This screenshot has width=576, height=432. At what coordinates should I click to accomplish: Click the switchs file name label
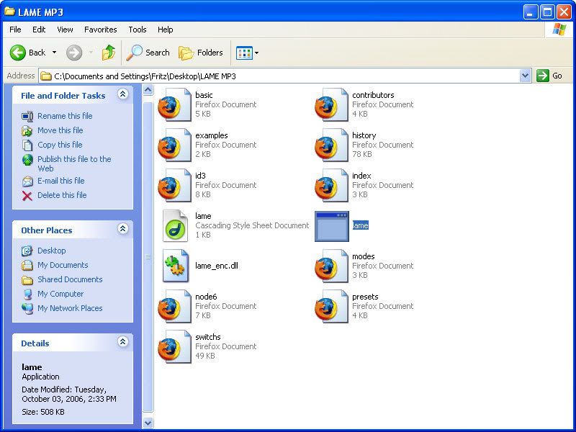tap(208, 337)
